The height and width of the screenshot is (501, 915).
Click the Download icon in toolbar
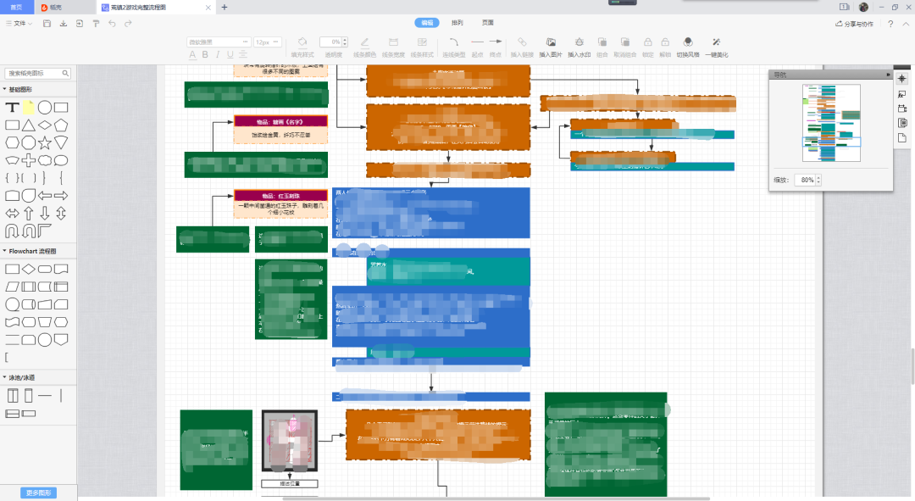pyautogui.click(x=63, y=24)
